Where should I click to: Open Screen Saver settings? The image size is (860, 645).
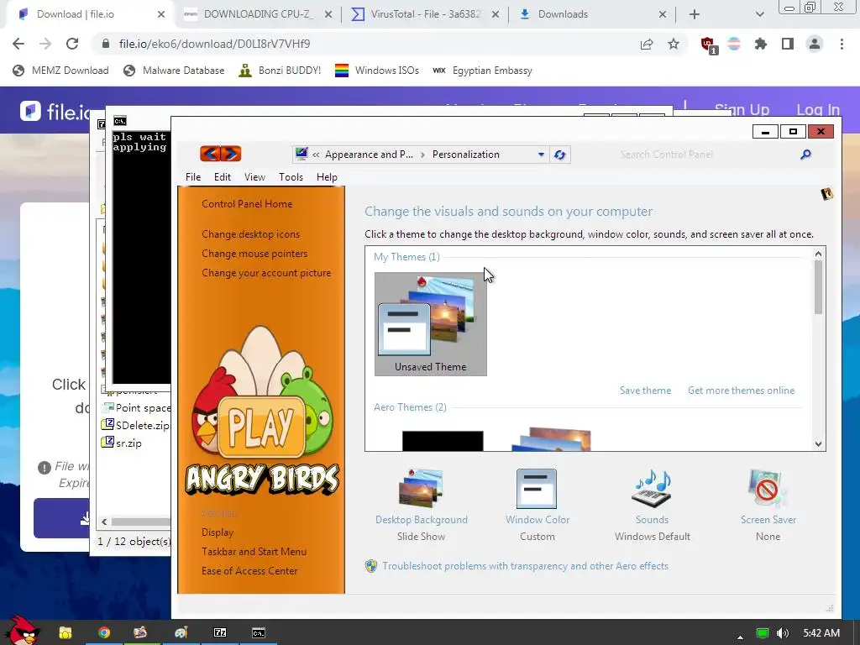pyautogui.click(x=768, y=505)
